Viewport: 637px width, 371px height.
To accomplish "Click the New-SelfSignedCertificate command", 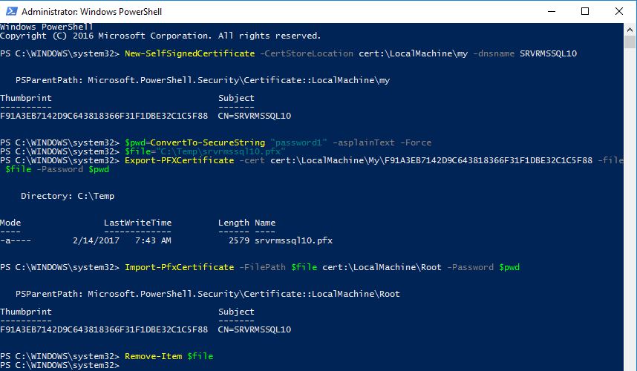I will point(190,53).
